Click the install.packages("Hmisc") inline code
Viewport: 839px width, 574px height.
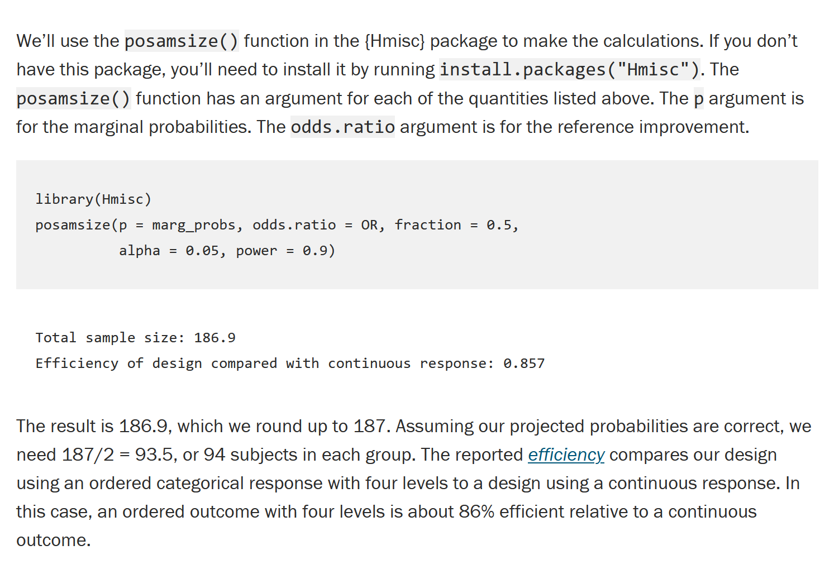[570, 70]
